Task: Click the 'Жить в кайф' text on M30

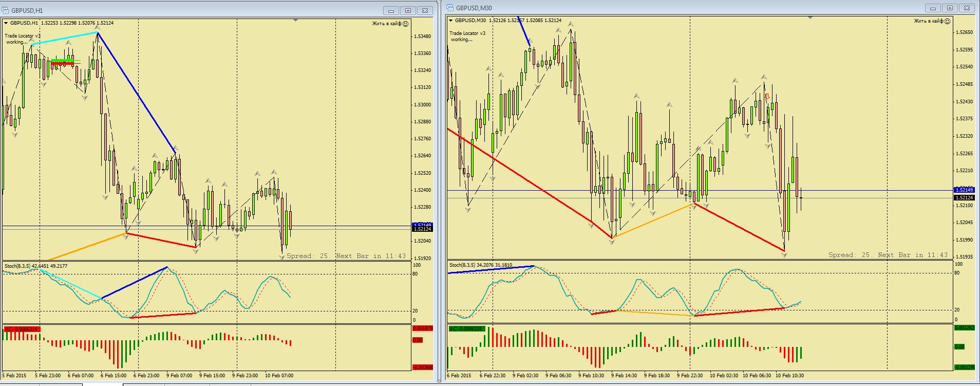Action: pyautogui.click(x=929, y=21)
